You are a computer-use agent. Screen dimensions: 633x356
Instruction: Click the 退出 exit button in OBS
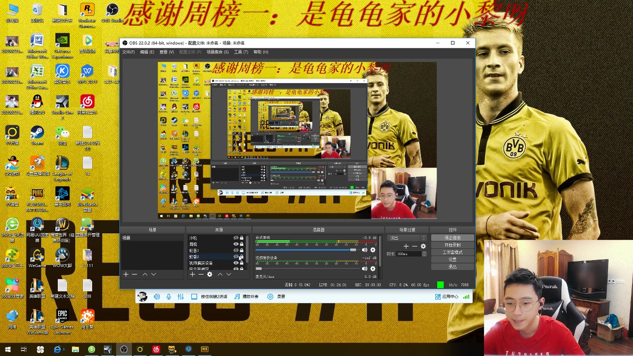[452, 267]
